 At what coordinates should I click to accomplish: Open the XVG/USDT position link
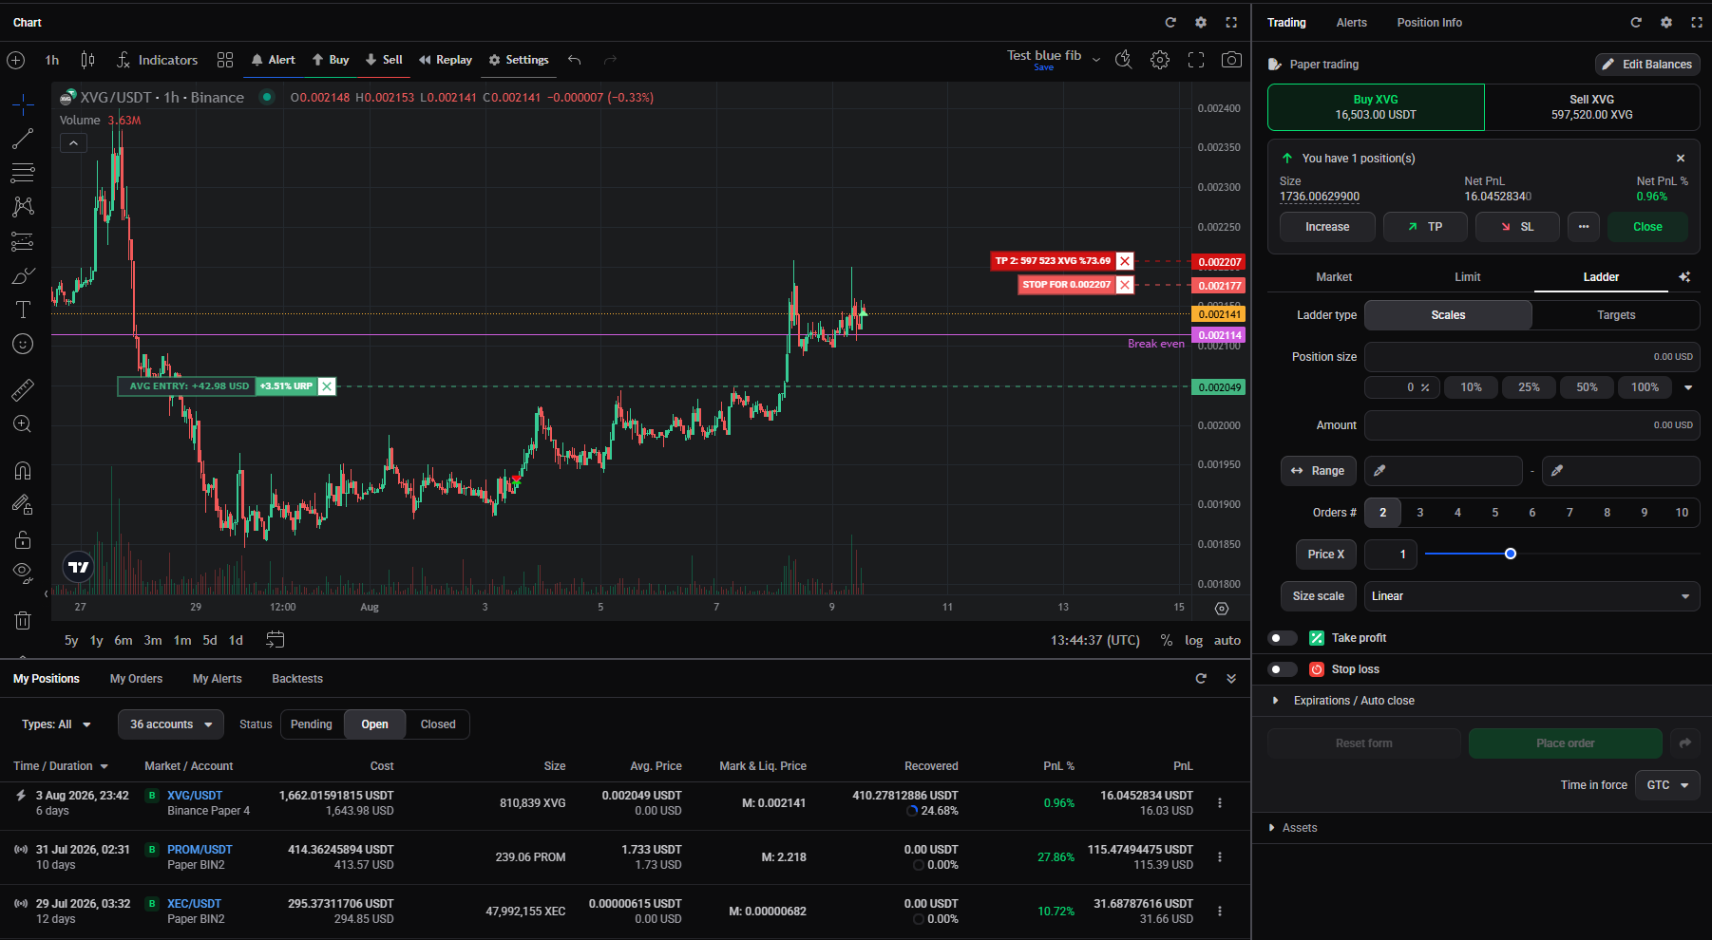(x=195, y=796)
